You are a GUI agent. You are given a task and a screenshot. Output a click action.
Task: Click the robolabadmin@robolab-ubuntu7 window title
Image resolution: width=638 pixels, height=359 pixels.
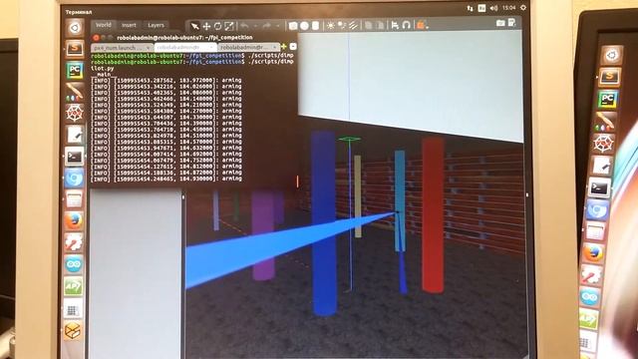[184, 38]
